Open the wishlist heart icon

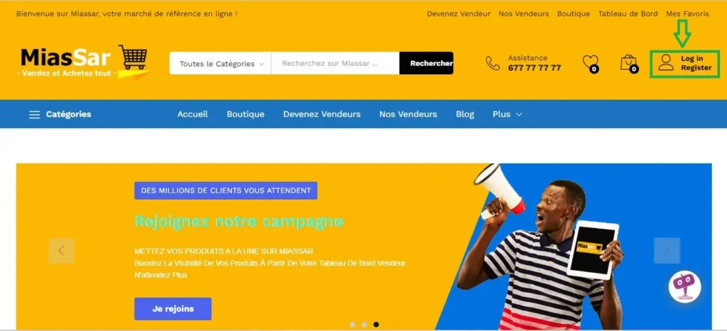[x=590, y=63]
